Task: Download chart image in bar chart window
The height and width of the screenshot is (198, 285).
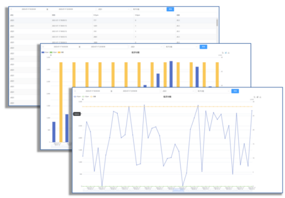Action: click(x=228, y=53)
